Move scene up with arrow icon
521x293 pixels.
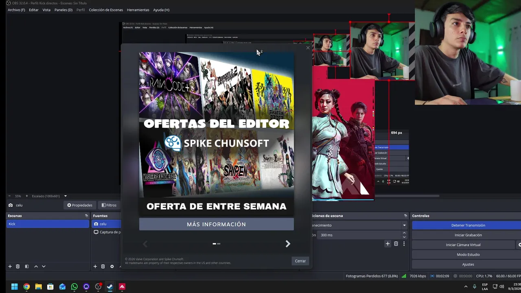tap(36, 267)
